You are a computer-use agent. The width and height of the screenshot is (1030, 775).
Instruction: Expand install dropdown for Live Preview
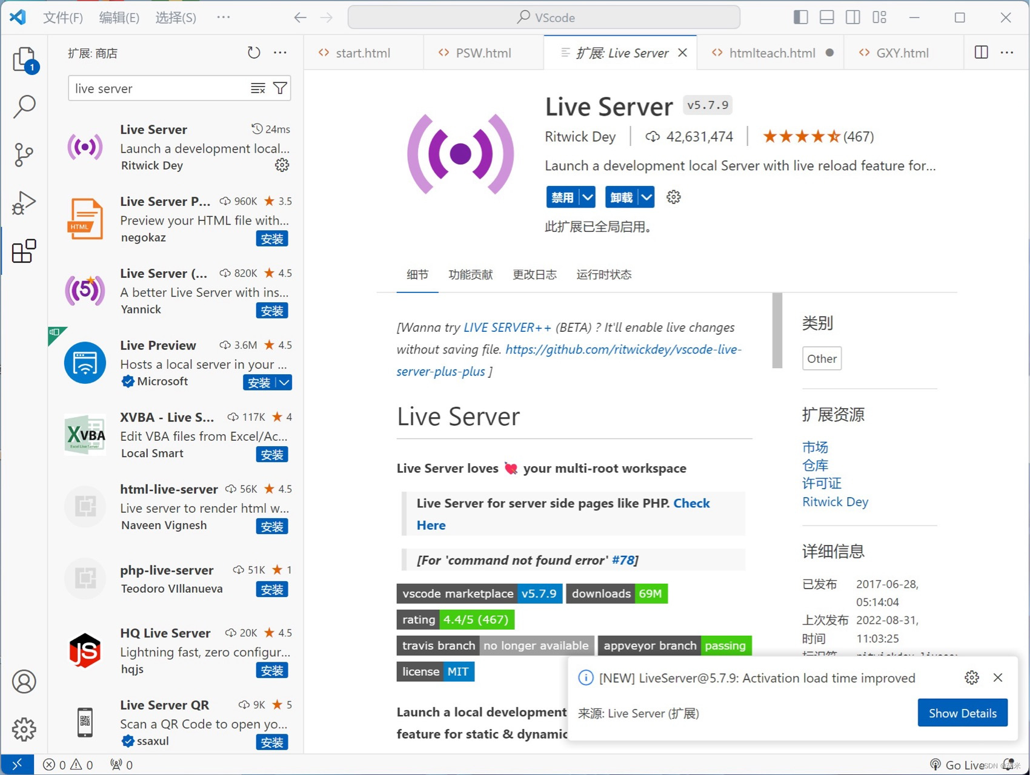coord(284,383)
